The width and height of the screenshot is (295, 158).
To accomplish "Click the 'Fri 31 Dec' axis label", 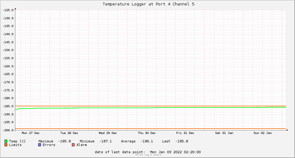I will click(x=185, y=133).
